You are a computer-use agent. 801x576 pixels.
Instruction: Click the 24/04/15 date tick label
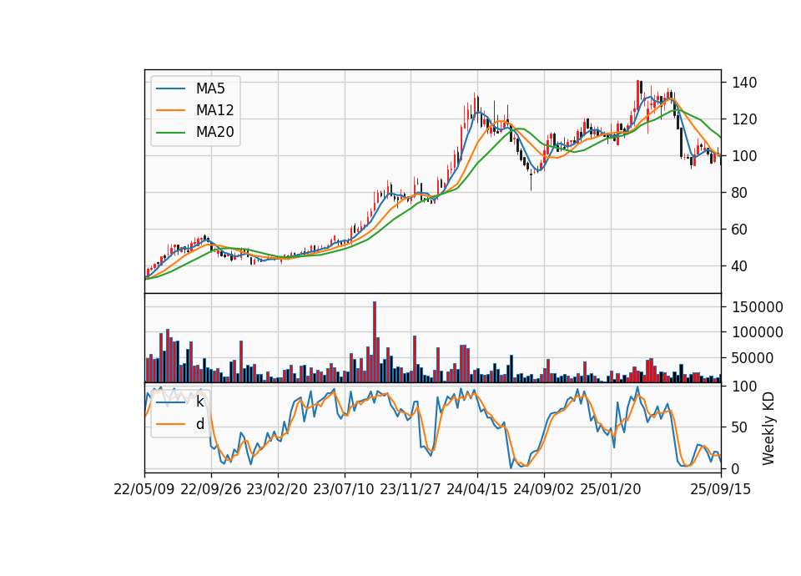click(x=477, y=489)
